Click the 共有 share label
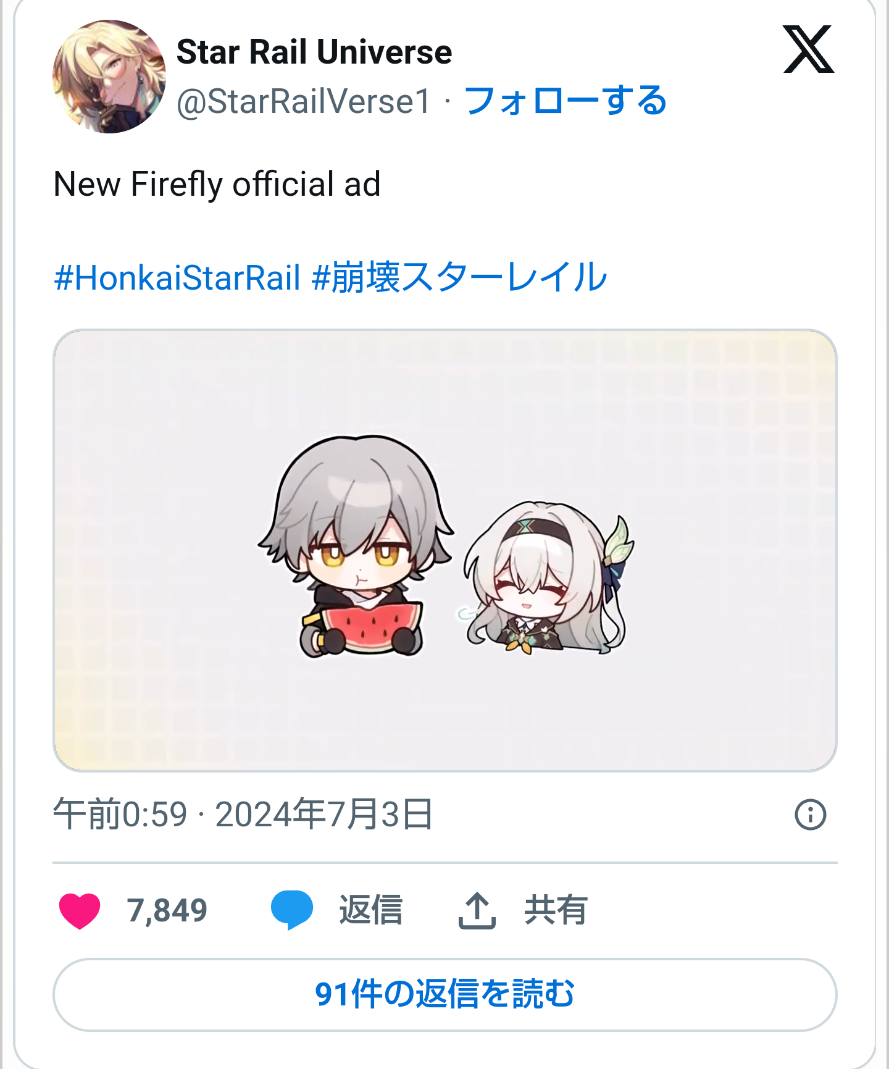The image size is (889, 1069). 556,910
